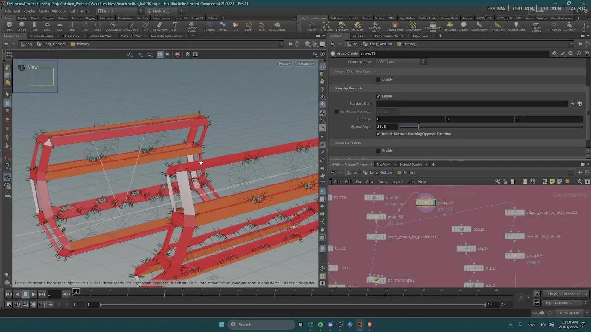Switch to Render View tab
This screenshot has width=591, height=332.
(71, 36)
